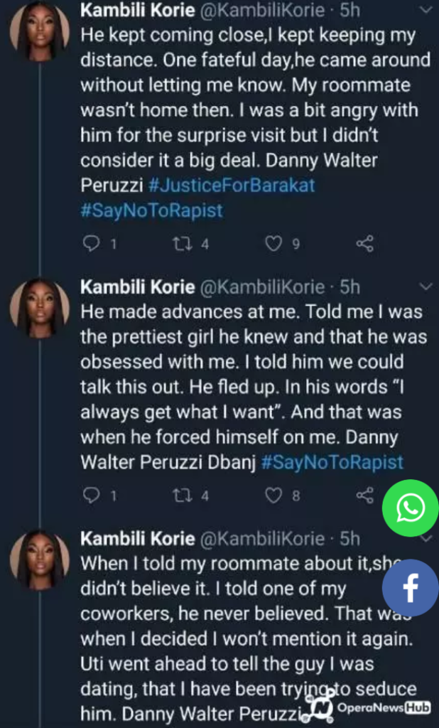This screenshot has height=728, width=439.
Task: Share via the Facebook button
Action: point(411,587)
